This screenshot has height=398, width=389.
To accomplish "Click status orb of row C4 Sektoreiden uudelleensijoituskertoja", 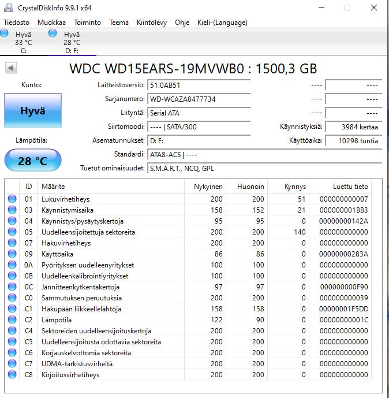I will click(12, 331).
